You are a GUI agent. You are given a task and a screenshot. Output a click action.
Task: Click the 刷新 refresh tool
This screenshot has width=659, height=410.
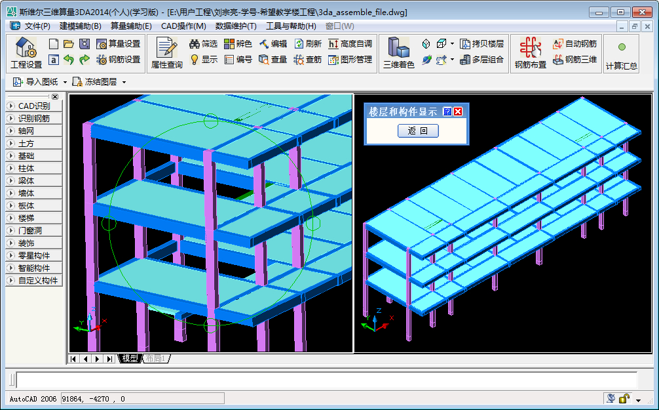[x=308, y=44]
